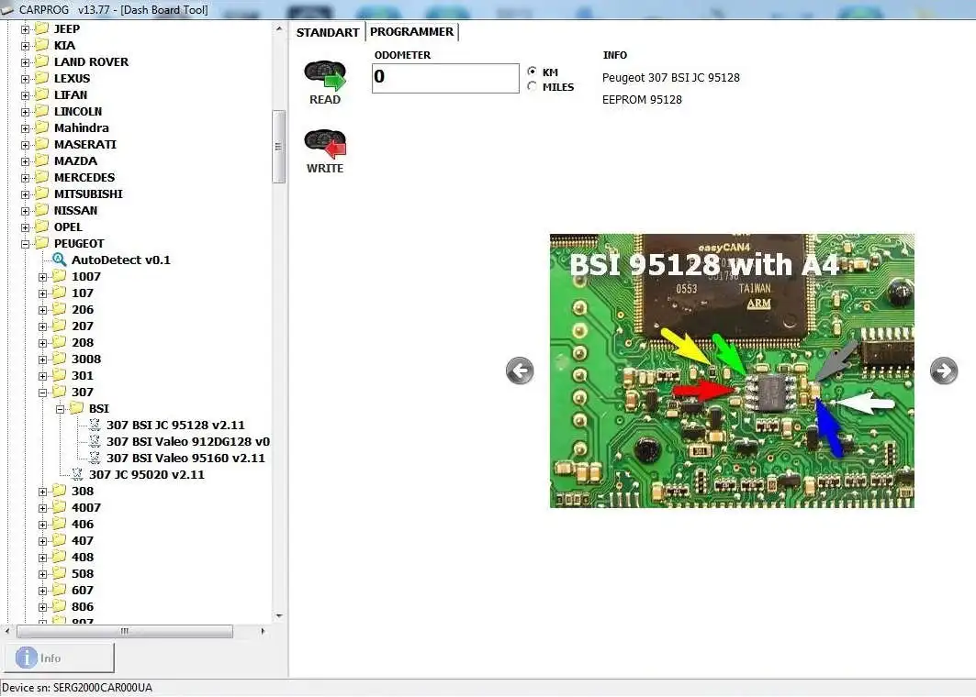Click Peugeot 307 BSI JC 95128 info text
This screenshot has height=697, width=976.
(670, 78)
